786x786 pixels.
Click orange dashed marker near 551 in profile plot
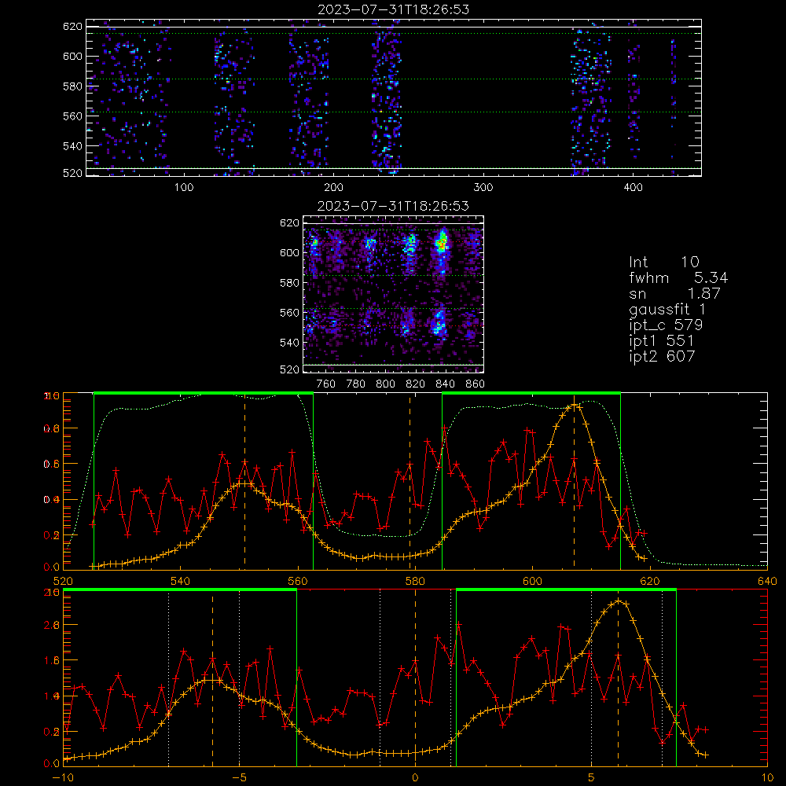coord(244,482)
